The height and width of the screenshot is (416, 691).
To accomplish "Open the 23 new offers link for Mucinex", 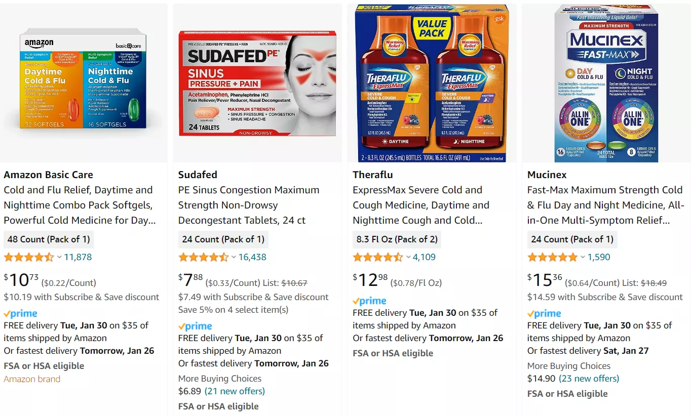I will point(589,379).
